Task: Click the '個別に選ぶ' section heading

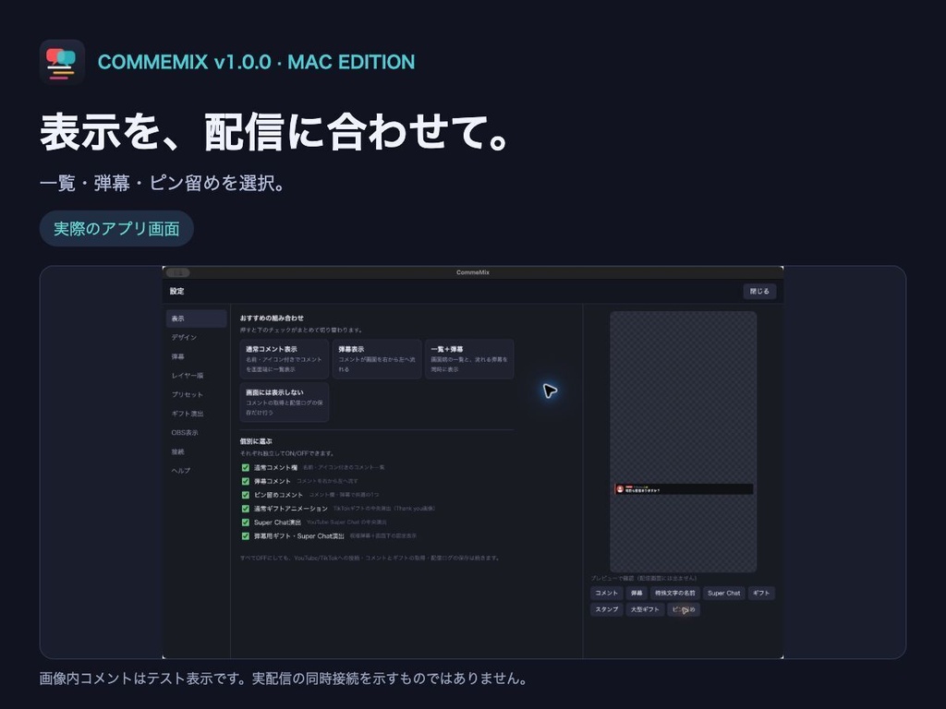Action: pos(256,441)
